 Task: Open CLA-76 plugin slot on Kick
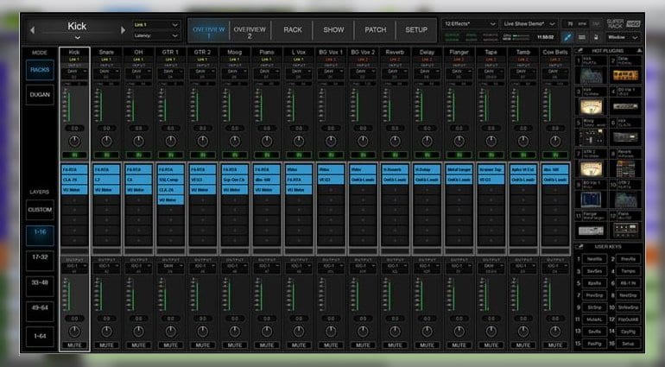[x=74, y=180]
